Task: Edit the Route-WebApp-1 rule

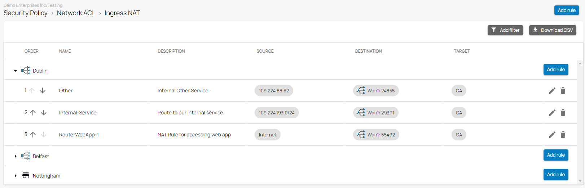Action: pyautogui.click(x=552, y=135)
